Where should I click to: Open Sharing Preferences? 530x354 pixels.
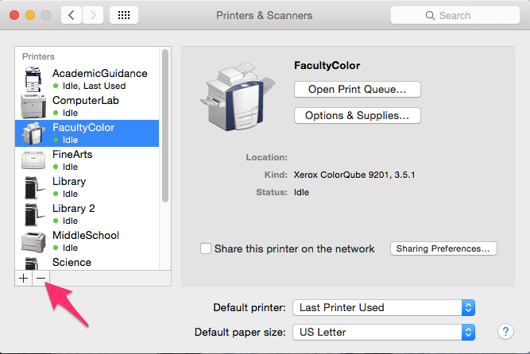[444, 248]
